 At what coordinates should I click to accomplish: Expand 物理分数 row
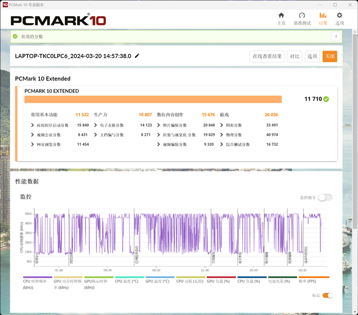pos(222,135)
